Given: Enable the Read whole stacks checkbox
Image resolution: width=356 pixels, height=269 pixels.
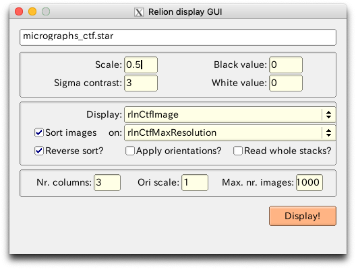Looking at the screenshot, I should [x=238, y=151].
